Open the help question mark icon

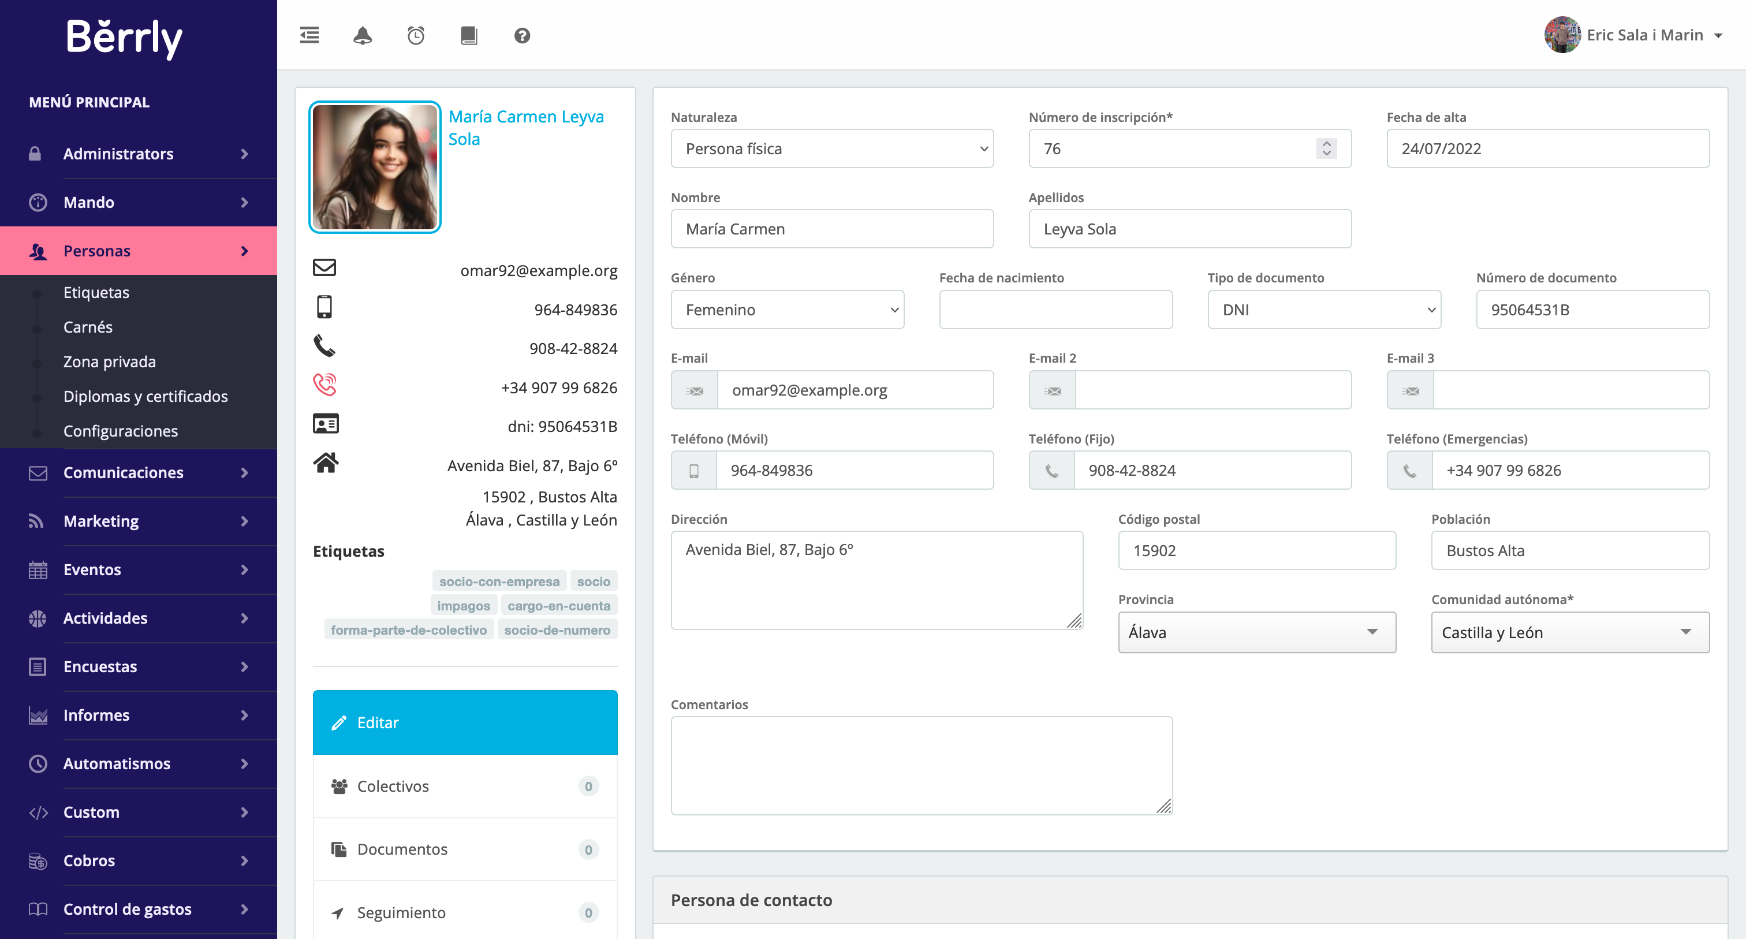tap(521, 35)
